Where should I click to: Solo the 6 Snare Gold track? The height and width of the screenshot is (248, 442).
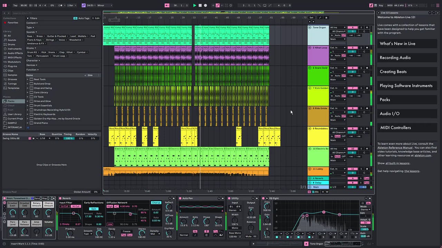click(x=361, y=68)
